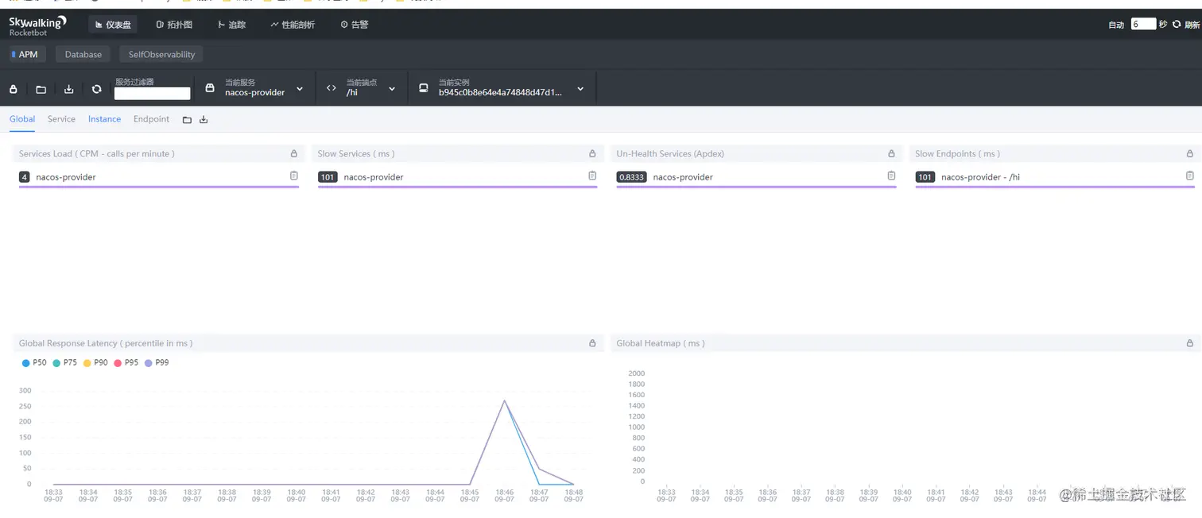Click the 刷新 refresh button
The width and height of the screenshot is (1202, 518).
click(1186, 25)
